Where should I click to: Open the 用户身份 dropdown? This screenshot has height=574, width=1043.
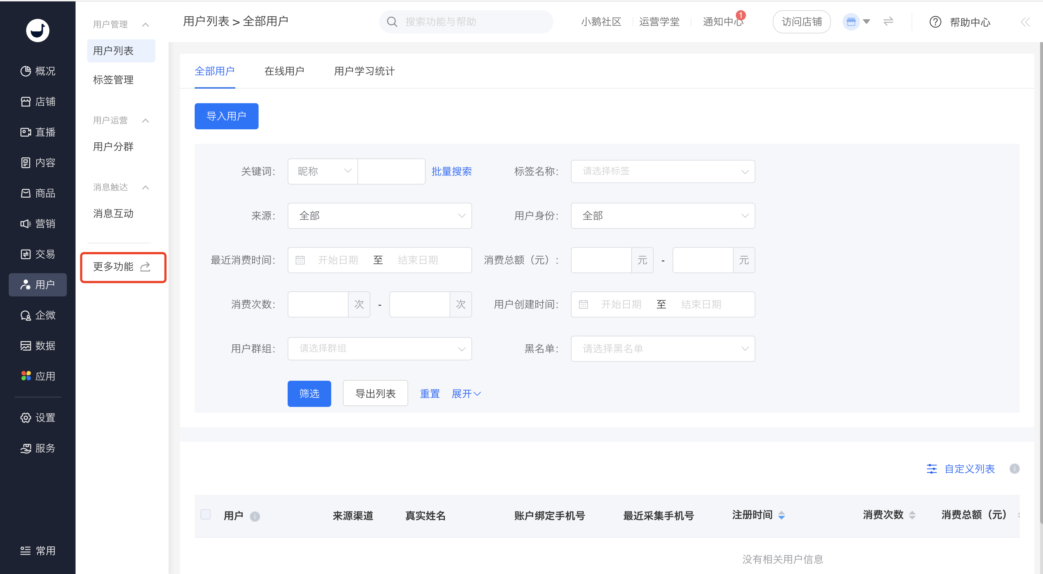pos(663,215)
